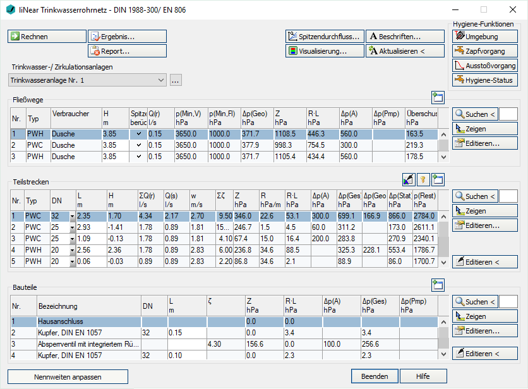Open Visualisierung options
Image resolution: width=528 pixels, height=389 pixels.
click(325, 51)
